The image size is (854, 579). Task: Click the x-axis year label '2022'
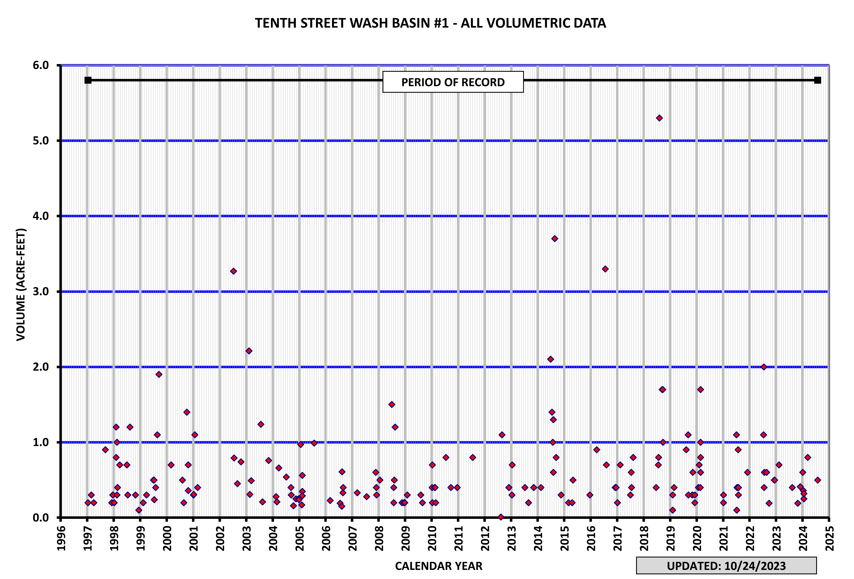pos(750,538)
